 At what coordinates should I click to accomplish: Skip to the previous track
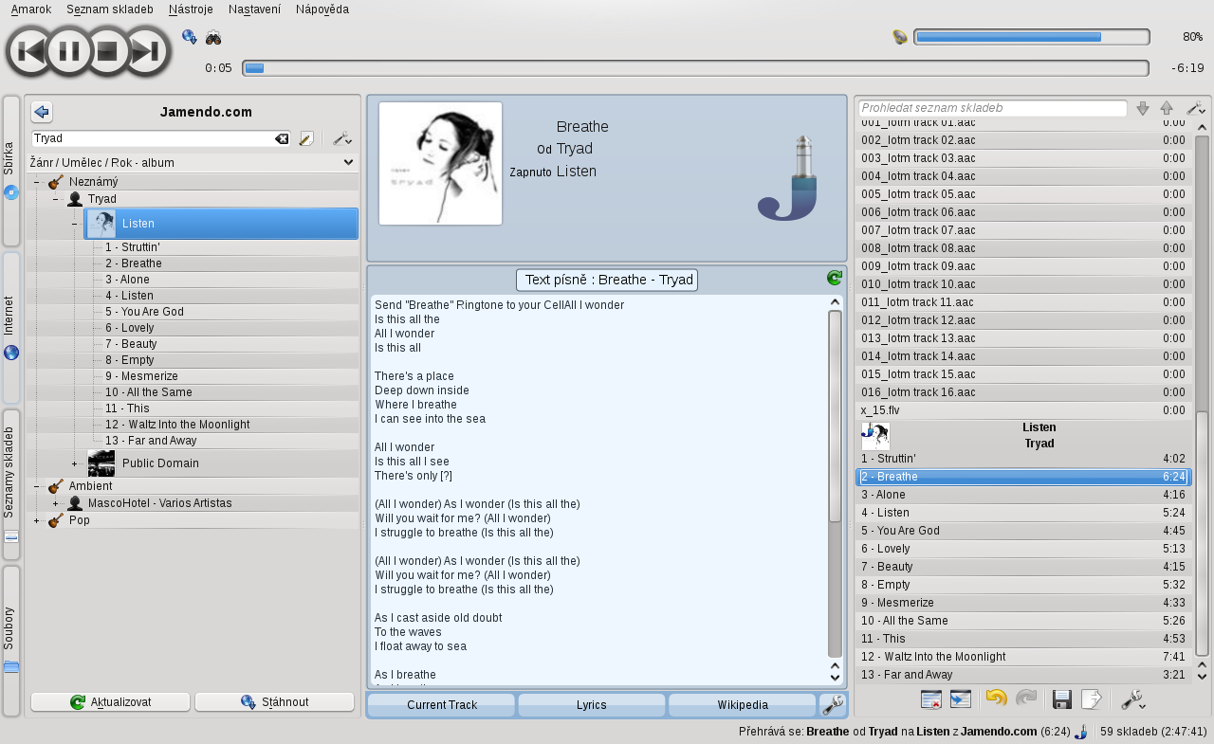point(30,51)
